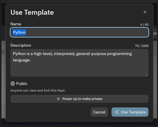Click the 75 / 1000 character counter

point(142,46)
